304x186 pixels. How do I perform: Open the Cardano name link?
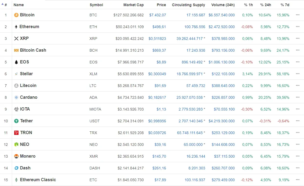point(29,97)
